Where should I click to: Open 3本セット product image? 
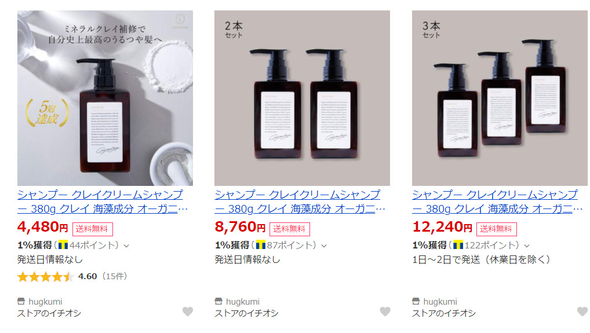click(x=500, y=98)
